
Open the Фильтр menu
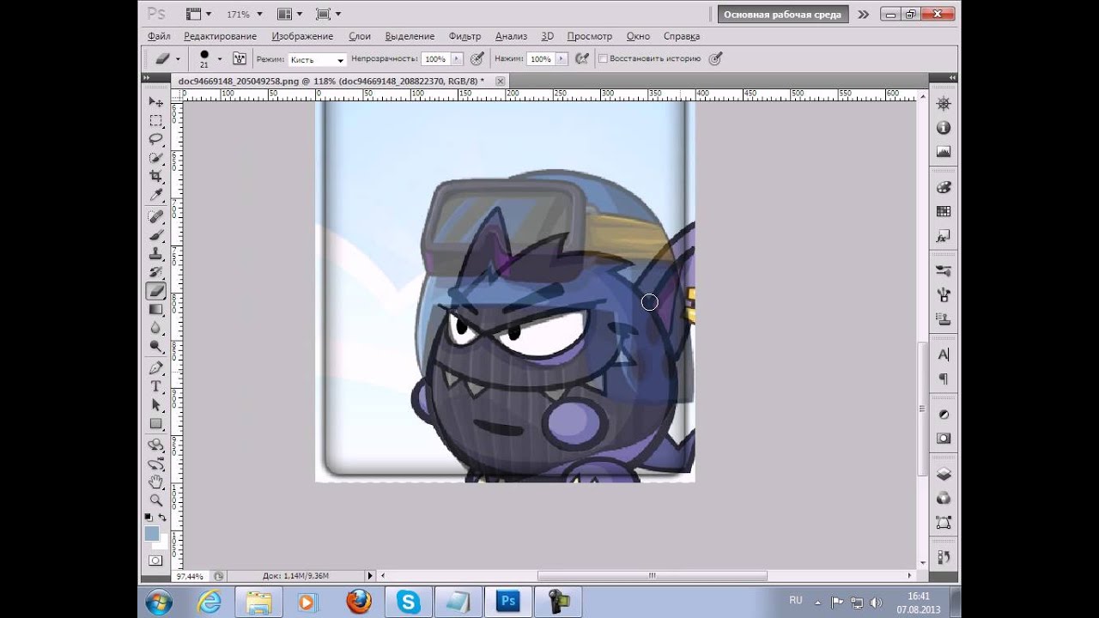[464, 36]
